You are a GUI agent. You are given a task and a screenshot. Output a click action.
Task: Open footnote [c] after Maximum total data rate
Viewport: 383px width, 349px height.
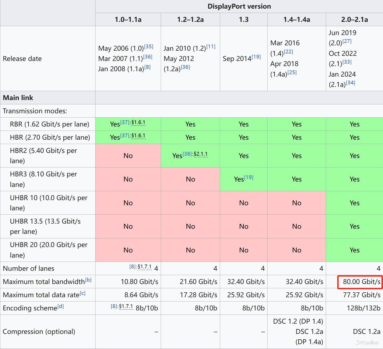pos(83,293)
